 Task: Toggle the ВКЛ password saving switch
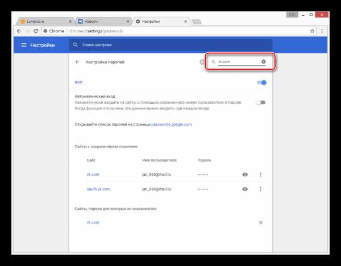click(261, 82)
